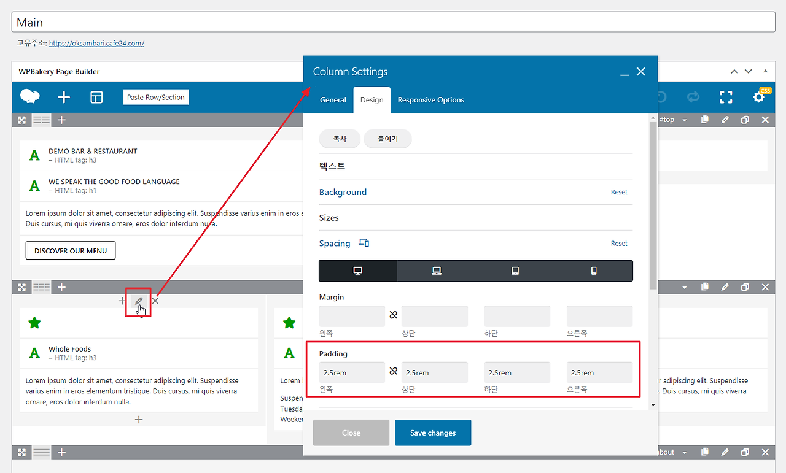
Task: Click the 복사 button
Action: click(340, 139)
